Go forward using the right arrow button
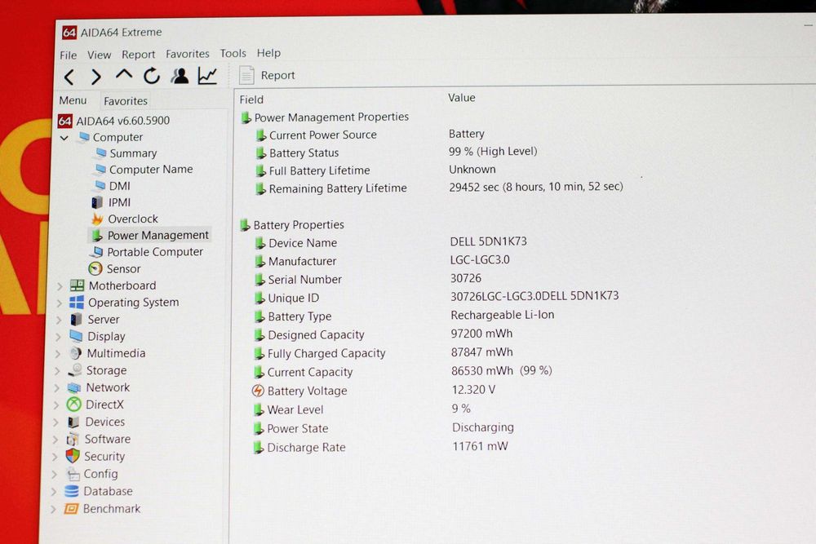The width and height of the screenshot is (816, 544). [x=95, y=77]
